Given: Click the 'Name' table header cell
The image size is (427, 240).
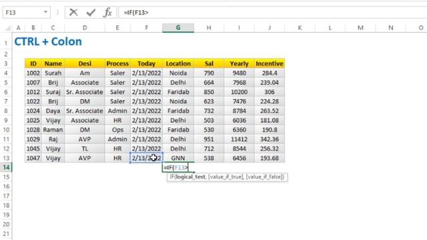Looking at the screenshot, I should click(x=53, y=63).
